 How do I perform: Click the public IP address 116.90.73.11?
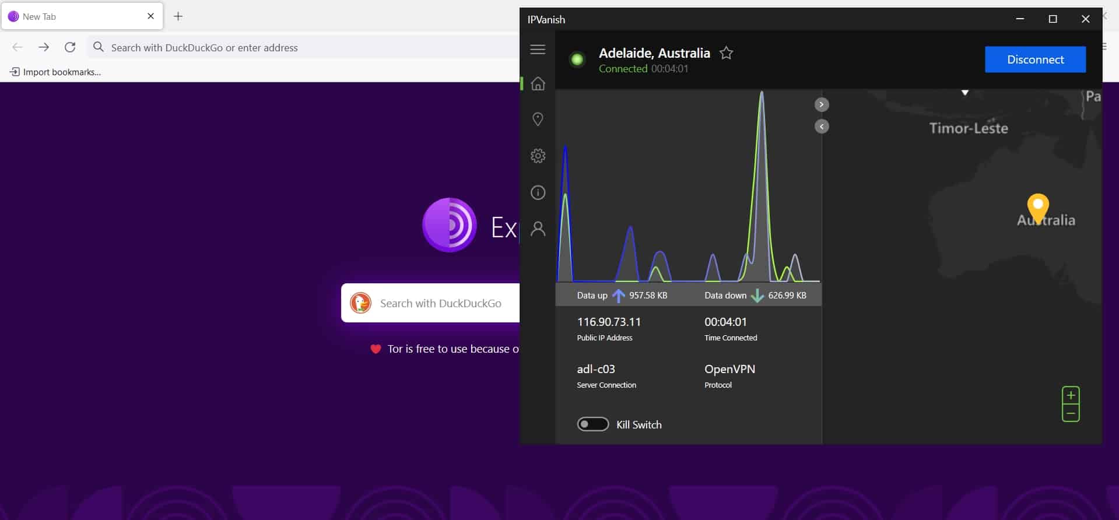pyautogui.click(x=609, y=322)
